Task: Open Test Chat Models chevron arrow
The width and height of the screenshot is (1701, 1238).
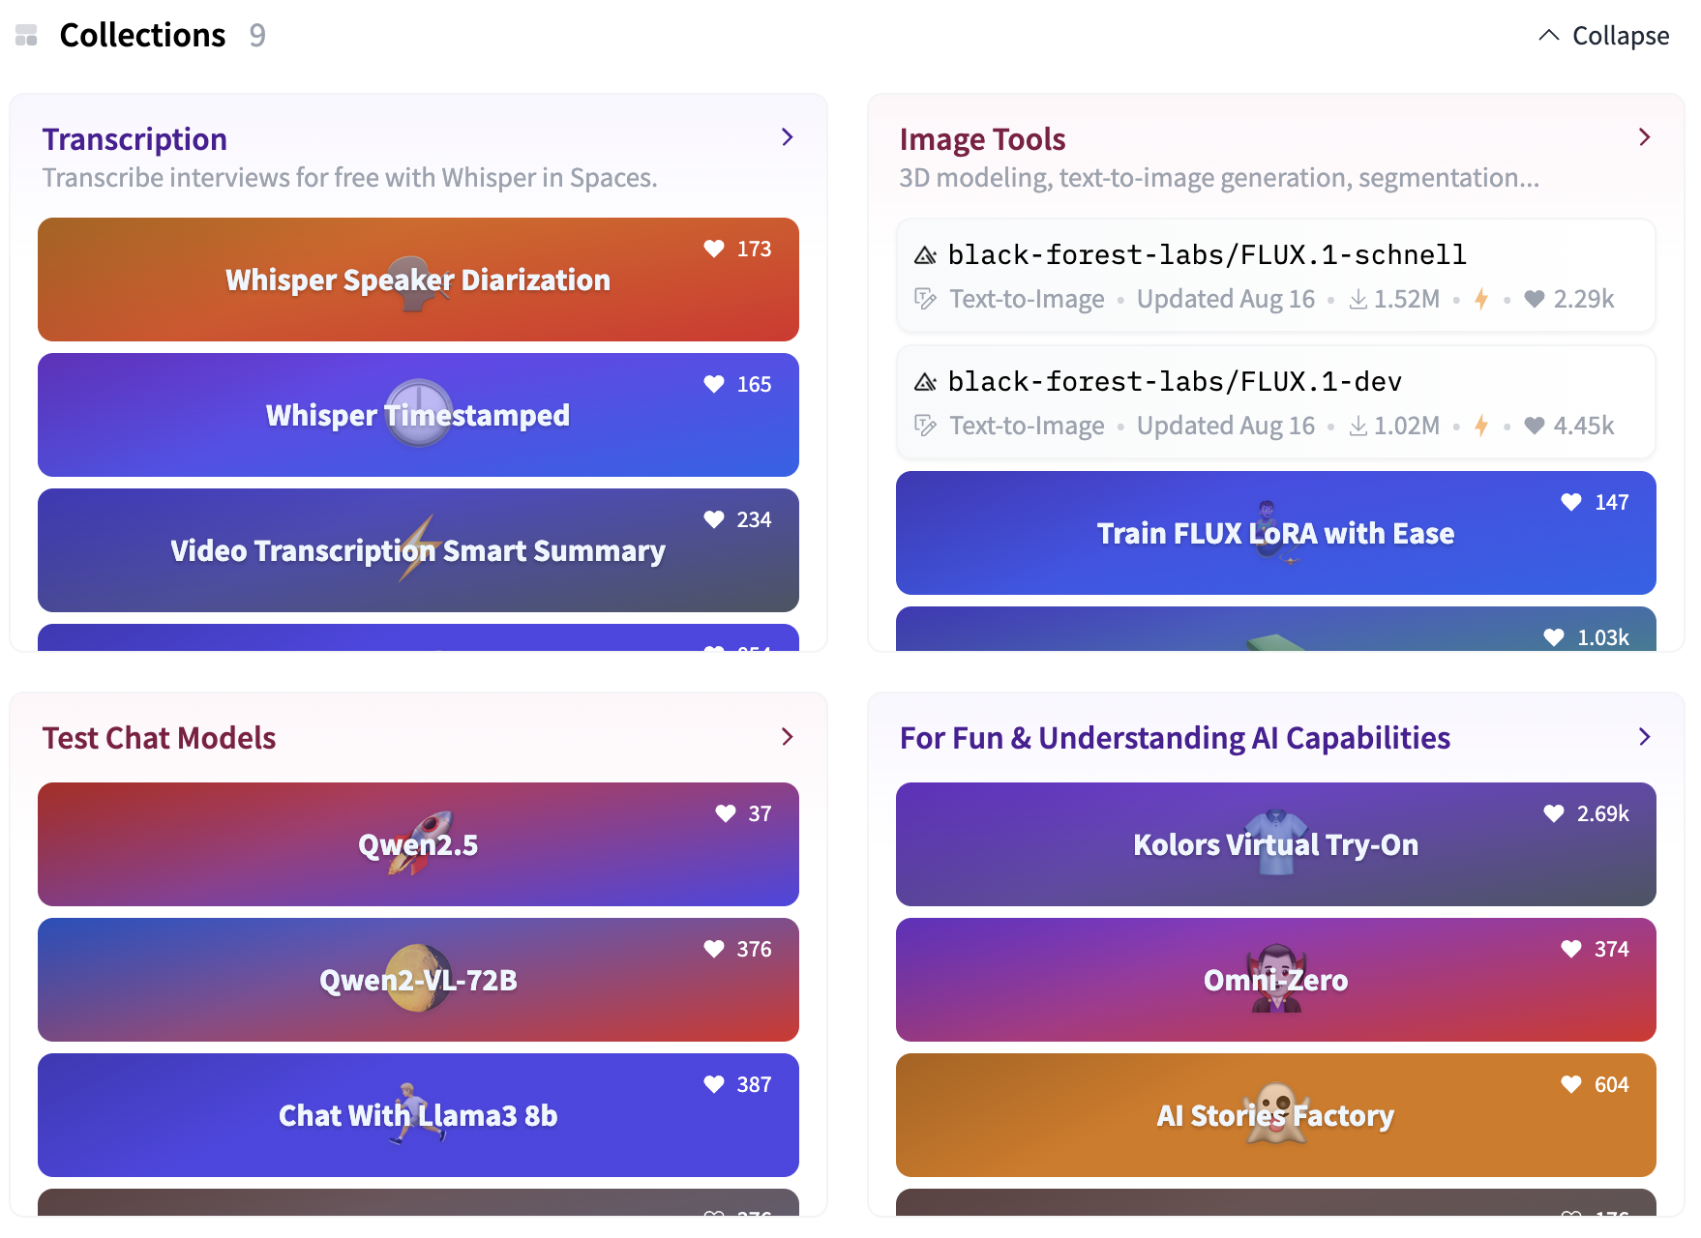Action: (x=788, y=737)
